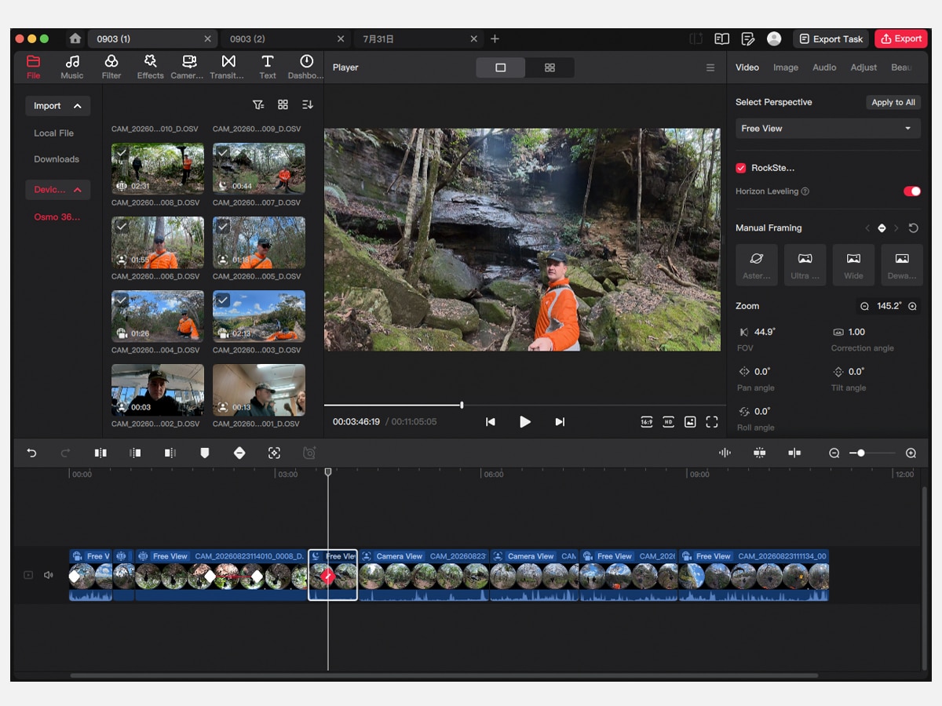Click the player progress bar handle
942x706 pixels.
click(x=462, y=405)
